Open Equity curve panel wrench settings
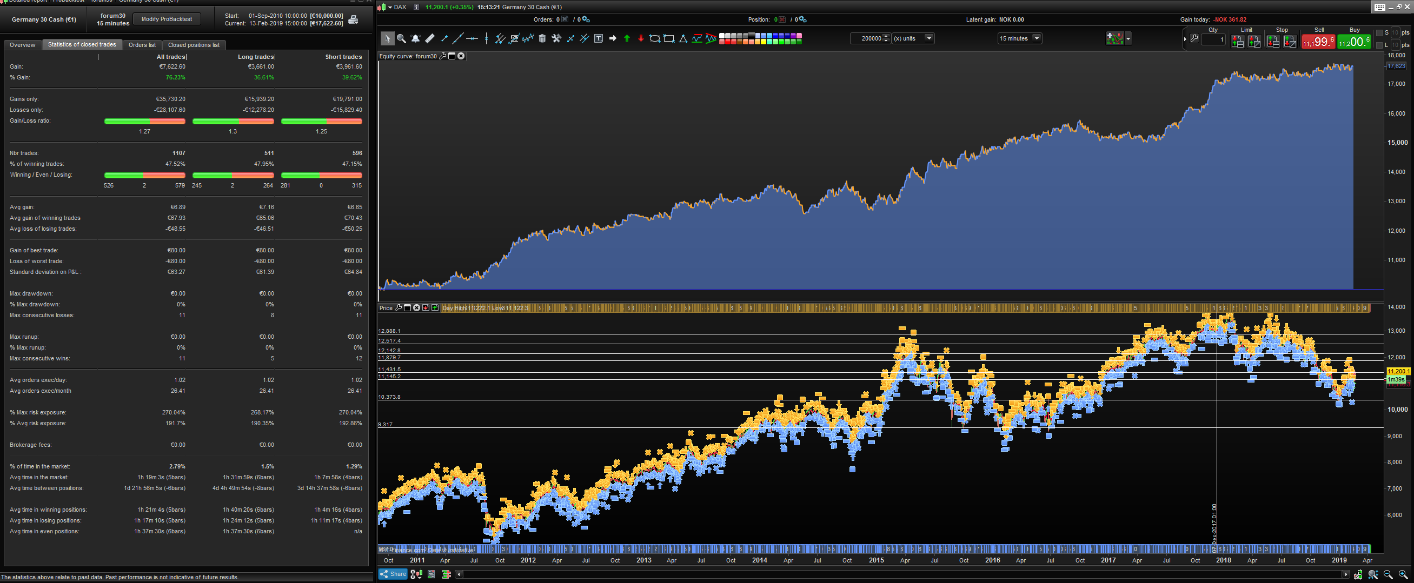Image resolution: width=1414 pixels, height=583 pixels. pyautogui.click(x=442, y=56)
